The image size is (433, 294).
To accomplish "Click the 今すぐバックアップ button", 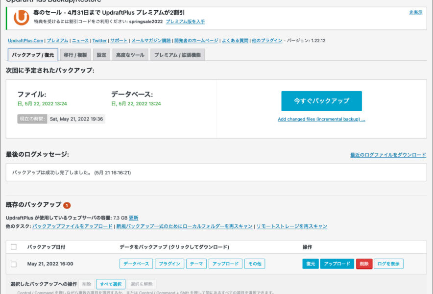I will (x=321, y=101).
